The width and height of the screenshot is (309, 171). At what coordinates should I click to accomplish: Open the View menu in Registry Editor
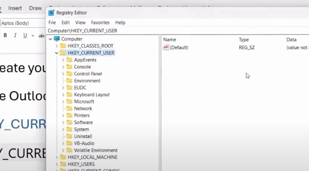(80, 23)
